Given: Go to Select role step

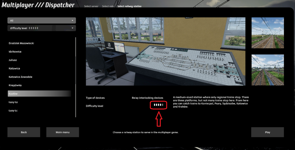Looking at the screenshot, I should click(x=108, y=6).
